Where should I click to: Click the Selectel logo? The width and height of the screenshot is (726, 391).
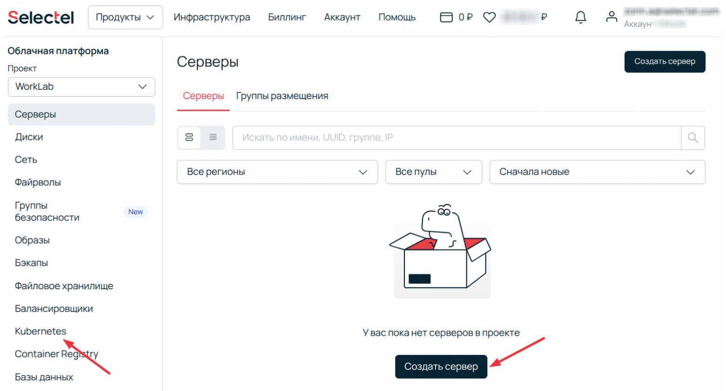click(40, 17)
